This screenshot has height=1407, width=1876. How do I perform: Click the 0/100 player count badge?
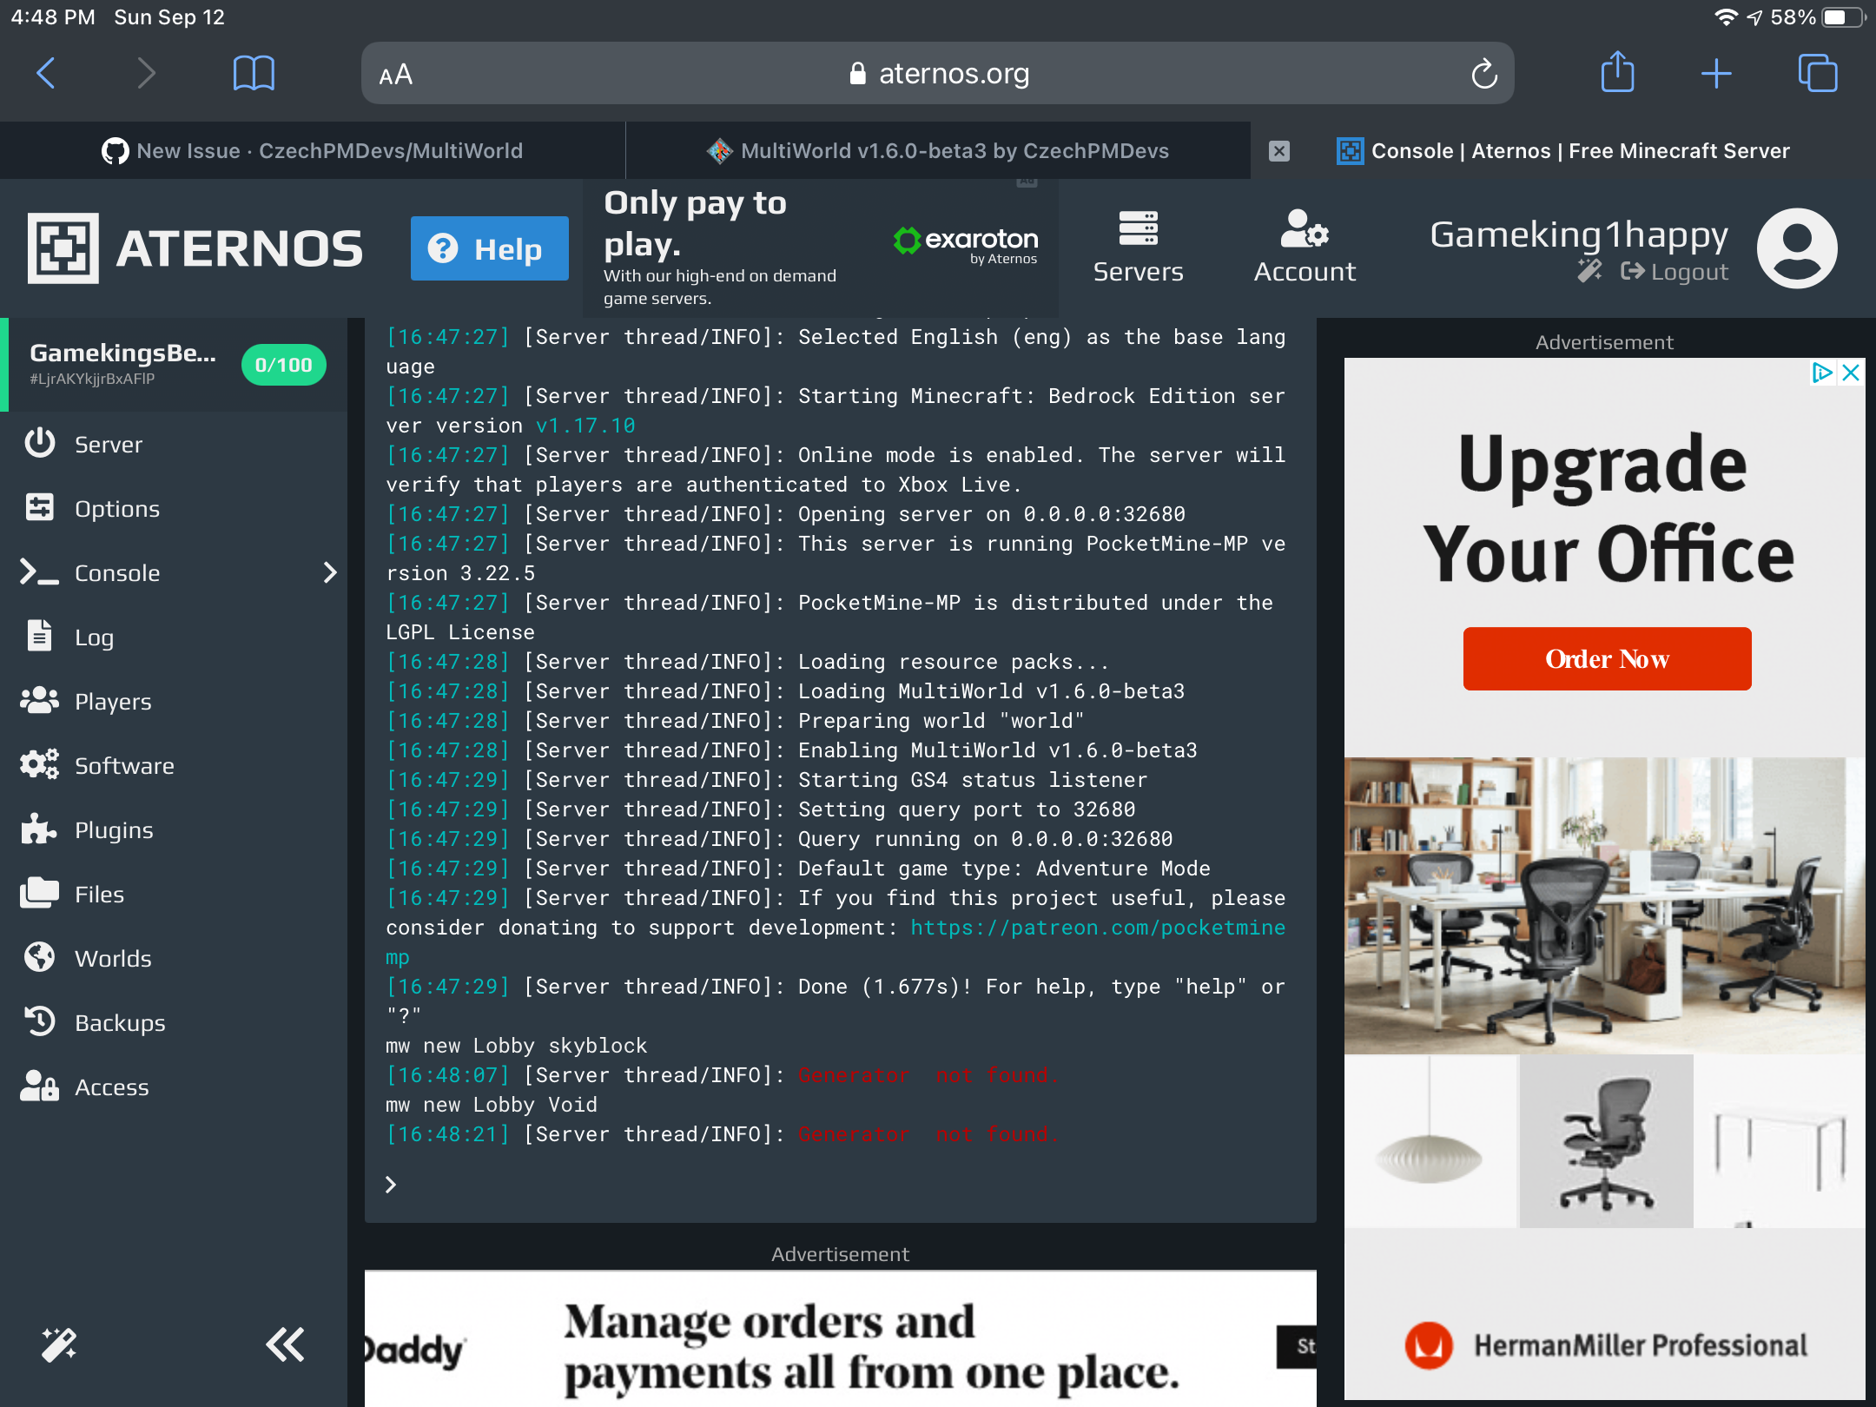[283, 365]
